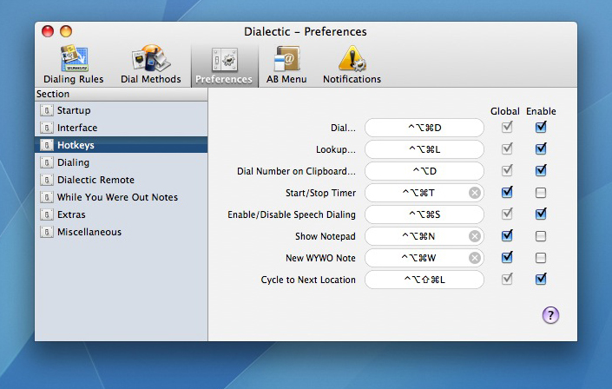Click the switch icon beside Dialing
Viewport: 612px width, 389px height.
[47, 162]
